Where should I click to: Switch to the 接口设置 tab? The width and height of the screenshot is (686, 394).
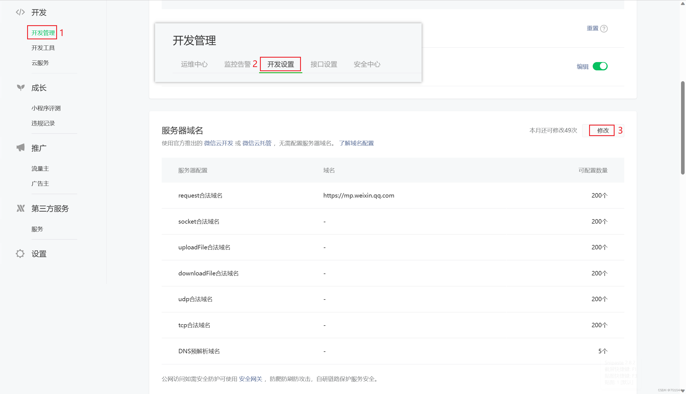point(324,64)
